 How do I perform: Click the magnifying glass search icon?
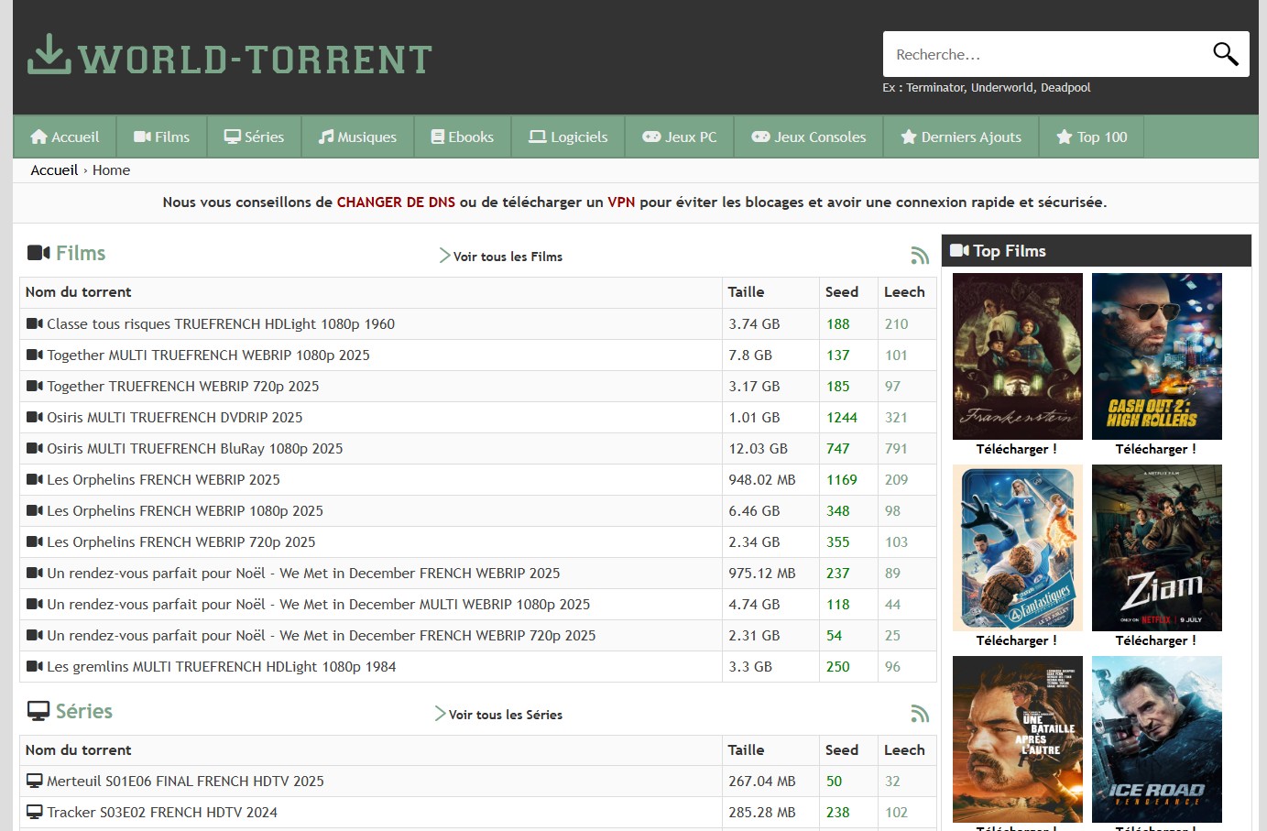tap(1225, 54)
